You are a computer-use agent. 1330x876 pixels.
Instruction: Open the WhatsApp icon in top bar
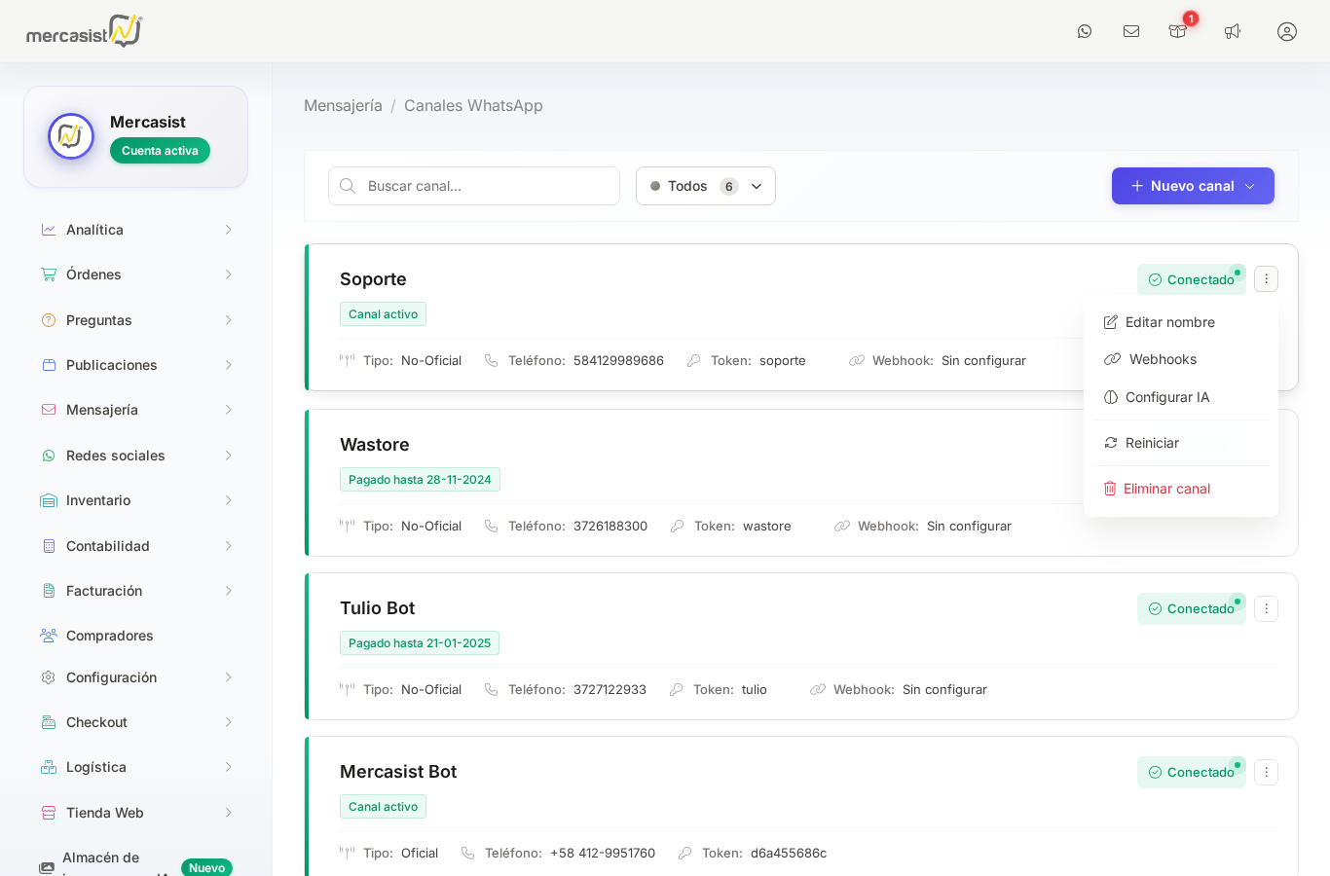pyautogui.click(x=1085, y=31)
